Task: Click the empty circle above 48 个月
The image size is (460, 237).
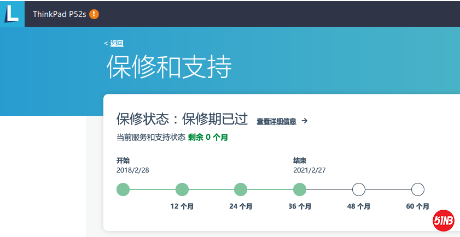Action: click(x=358, y=189)
